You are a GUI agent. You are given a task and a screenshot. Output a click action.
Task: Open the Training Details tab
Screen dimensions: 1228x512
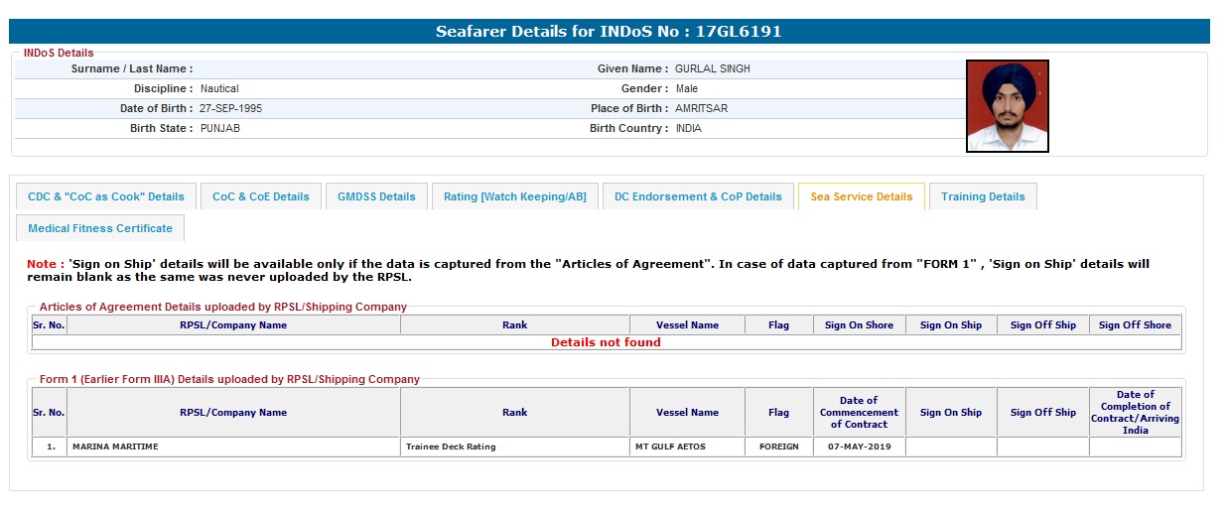[x=983, y=196]
